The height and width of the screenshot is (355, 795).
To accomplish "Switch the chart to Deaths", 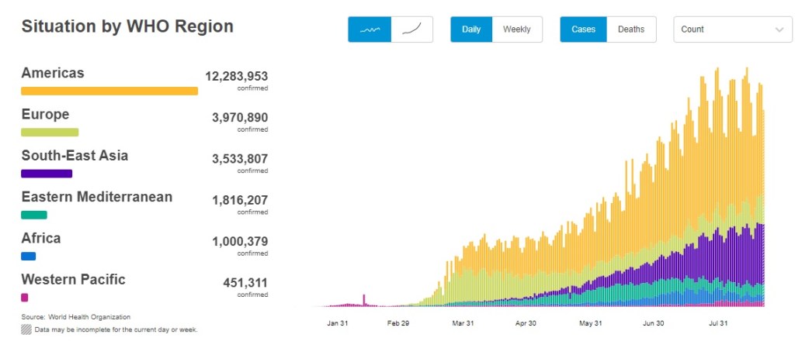I will pos(631,29).
